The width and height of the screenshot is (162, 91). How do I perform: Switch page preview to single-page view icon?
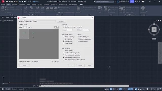tap(55, 27)
